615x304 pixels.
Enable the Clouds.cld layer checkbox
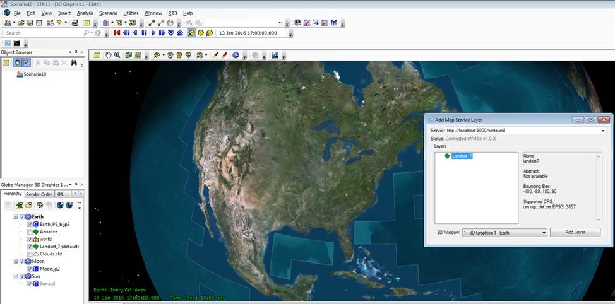30,254
